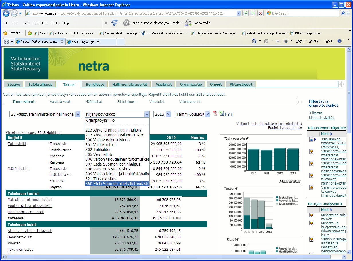Open the tab list dropdown arrow beside Quick Tabs
The height and width of the screenshot is (261, 353).
[x=12, y=42]
